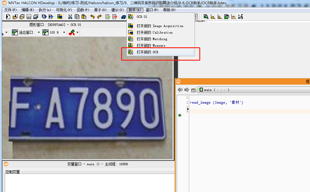Click the forward navigation arrow in program window
Viewport: 310px width, 192px height.
(186, 90)
